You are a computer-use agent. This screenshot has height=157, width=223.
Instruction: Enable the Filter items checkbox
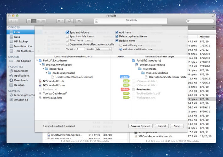[68, 41]
